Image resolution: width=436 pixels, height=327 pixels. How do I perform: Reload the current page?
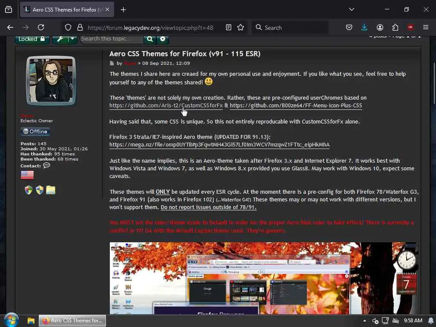click(x=41, y=27)
